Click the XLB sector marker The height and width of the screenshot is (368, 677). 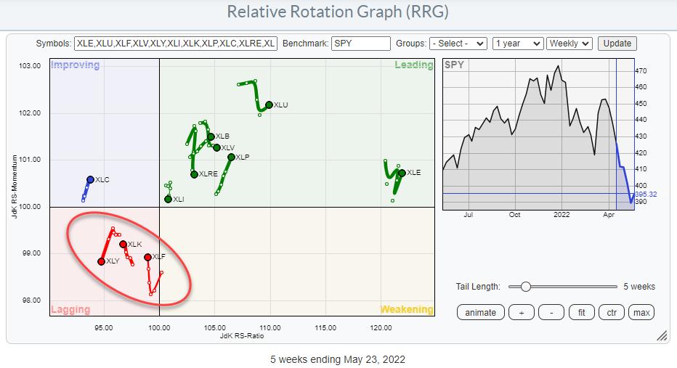click(x=211, y=136)
